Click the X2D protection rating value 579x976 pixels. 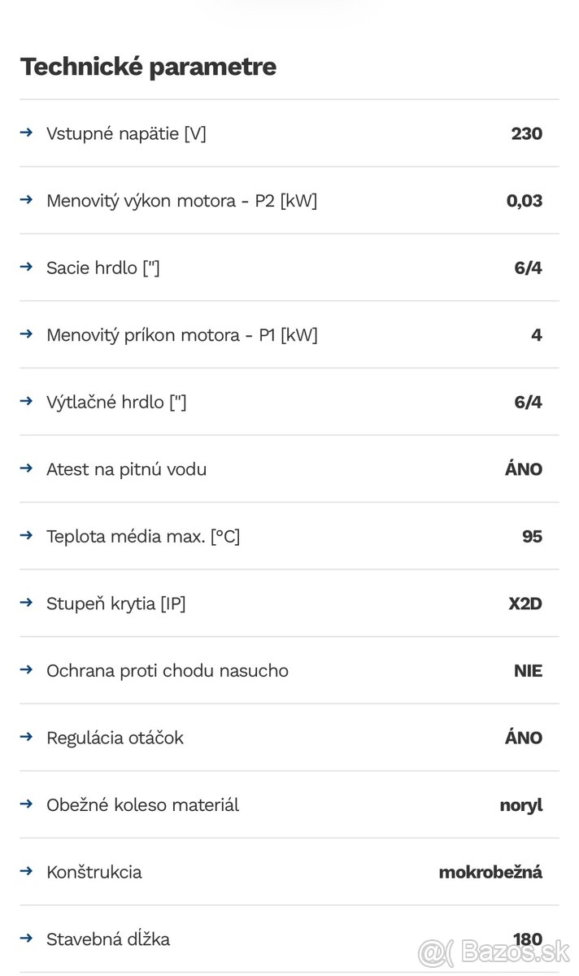525,603
